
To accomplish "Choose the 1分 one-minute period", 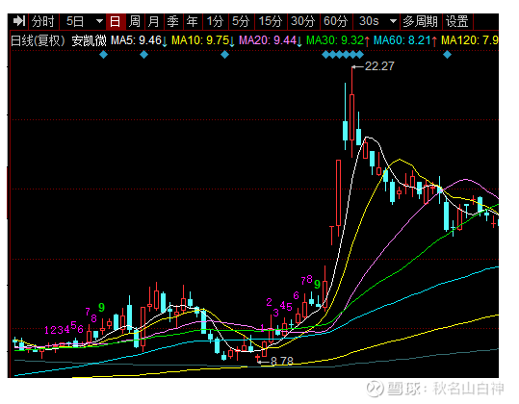I will [215, 21].
